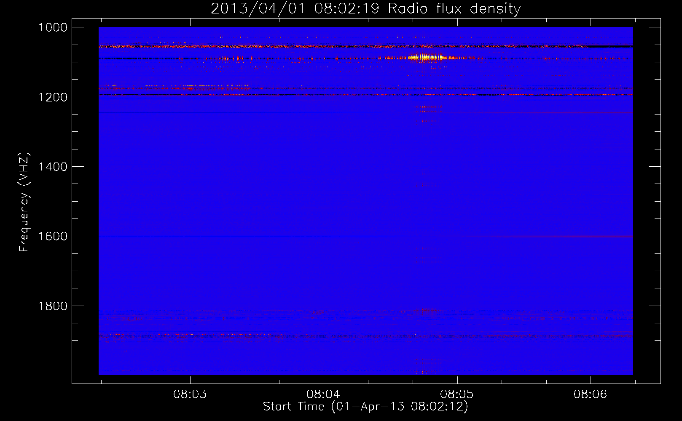Click the "08:06" time axis label
The width and height of the screenshot is (682, 421).
tap(591, 394)
